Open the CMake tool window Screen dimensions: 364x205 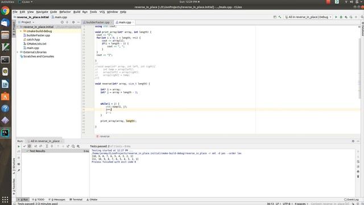coord(92,200)
